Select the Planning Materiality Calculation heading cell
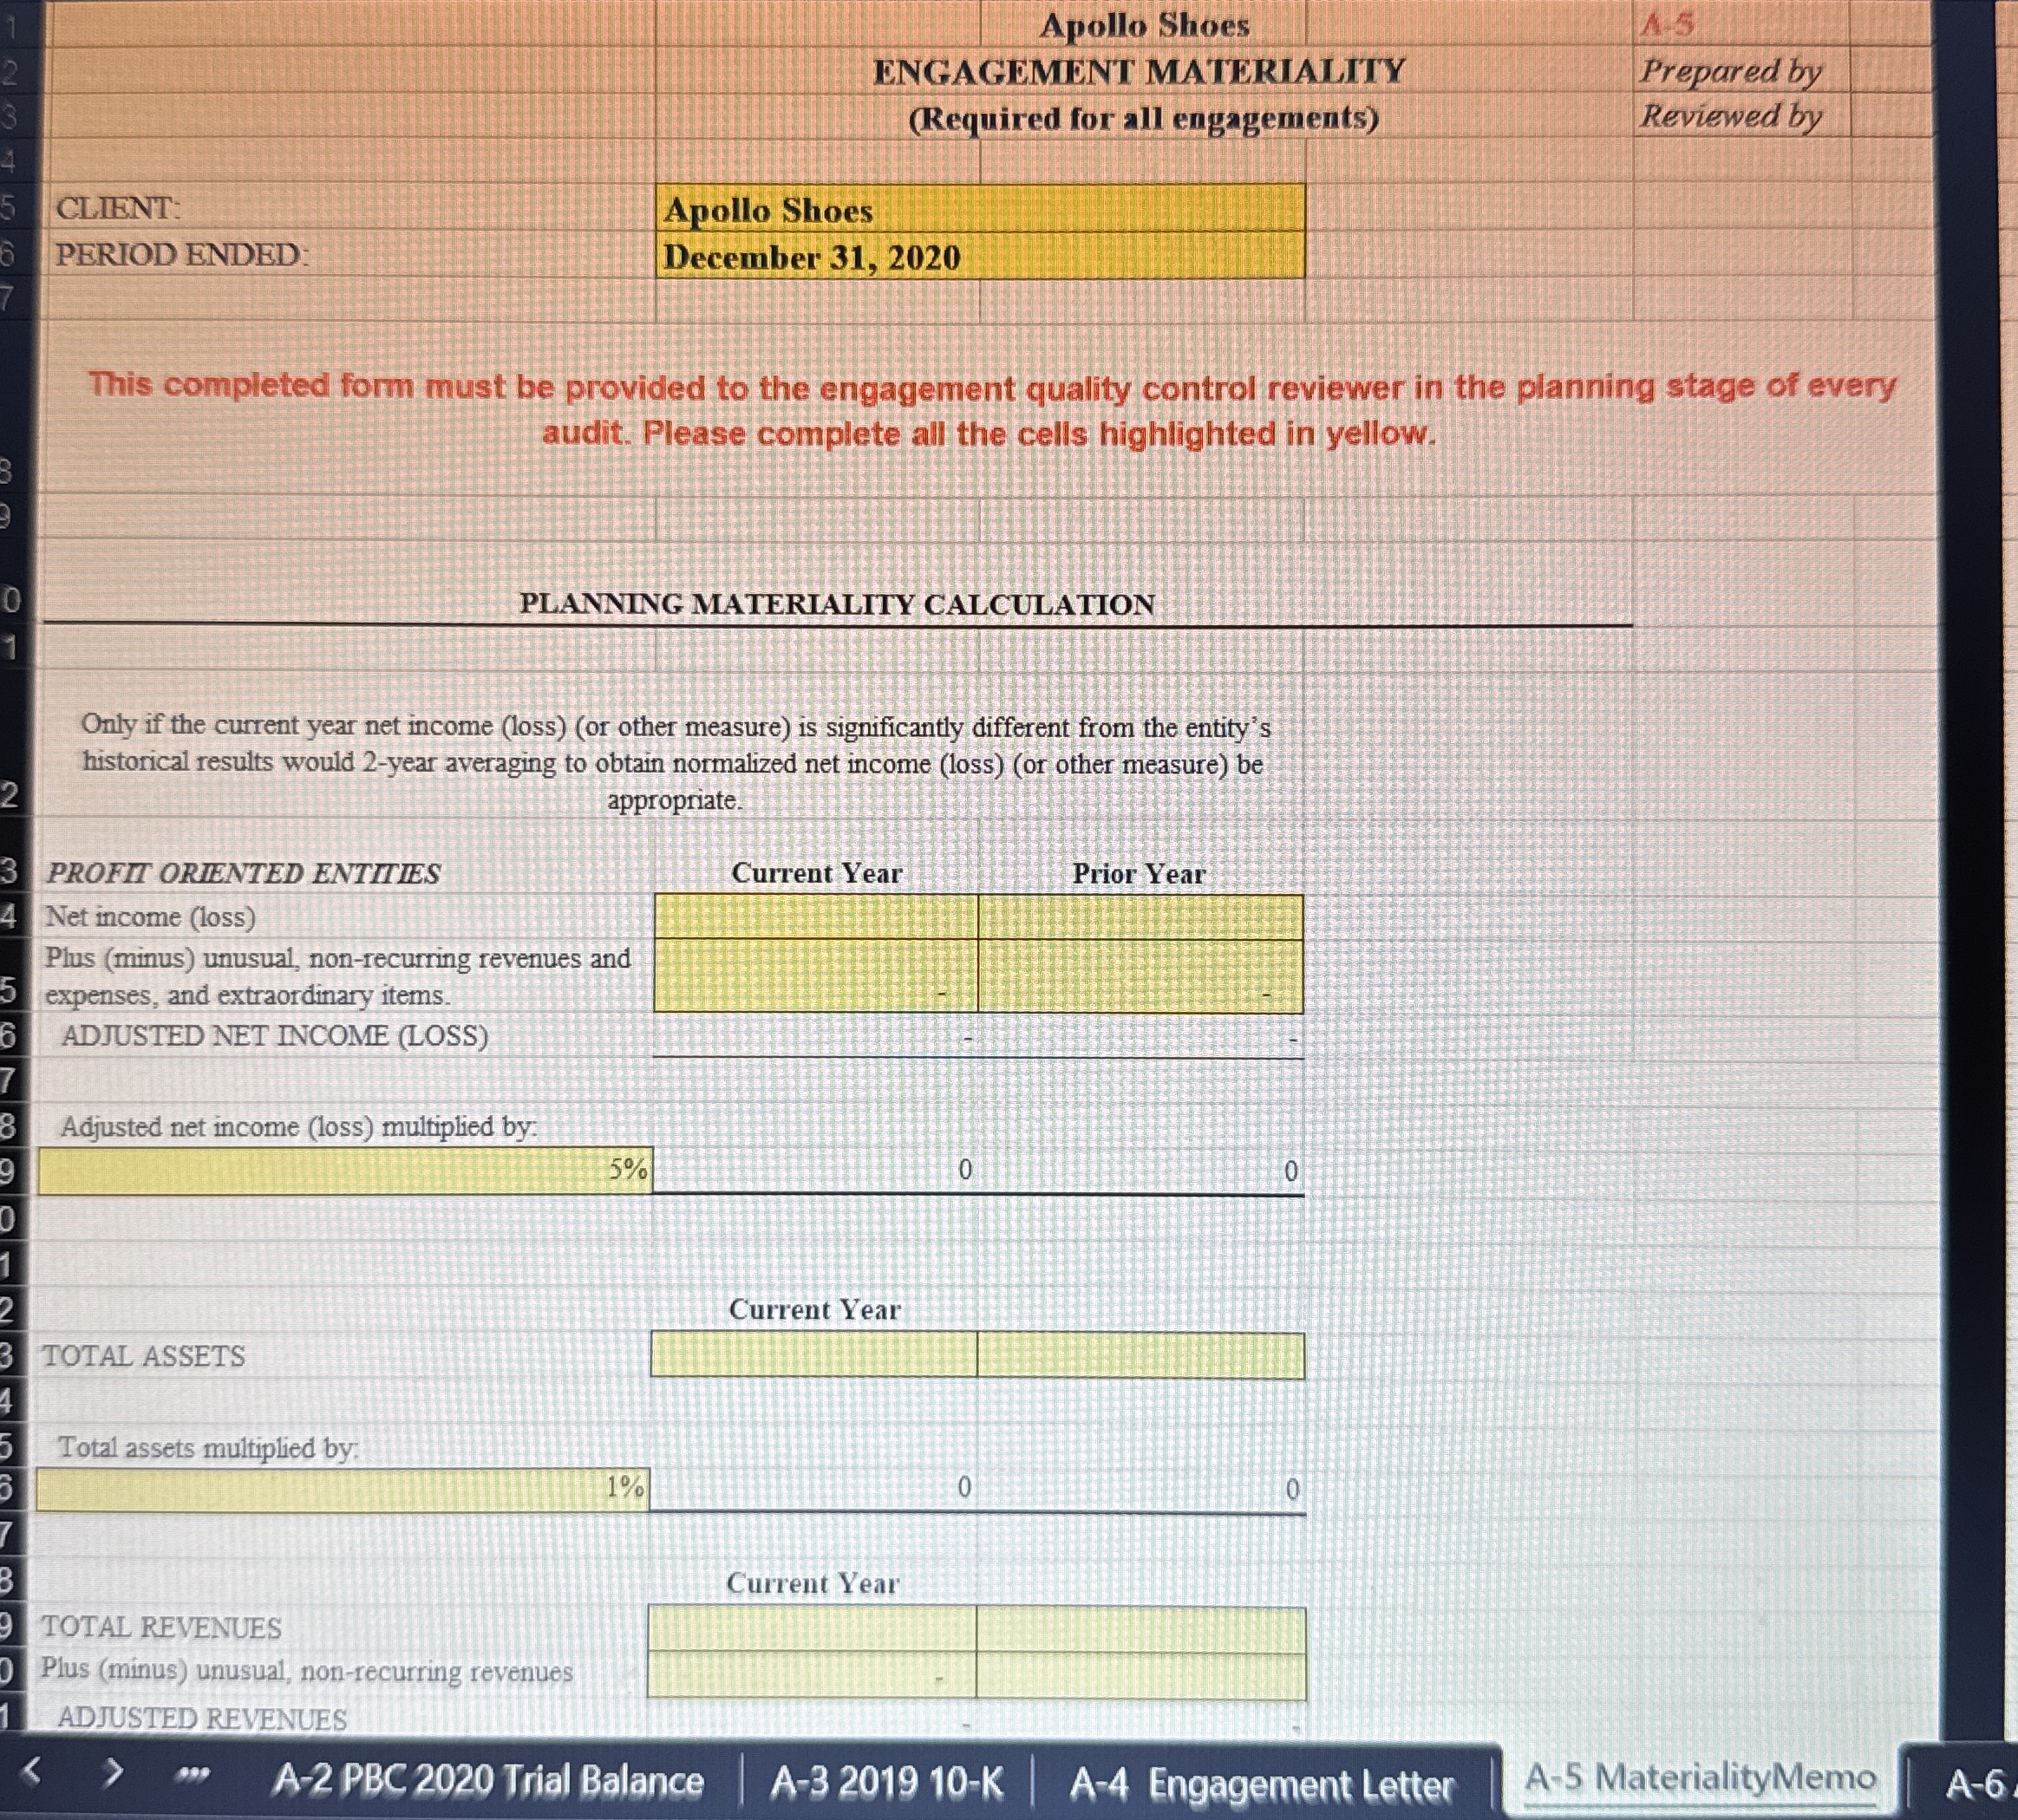The image size is (2018, 1820). pos(836,604)
